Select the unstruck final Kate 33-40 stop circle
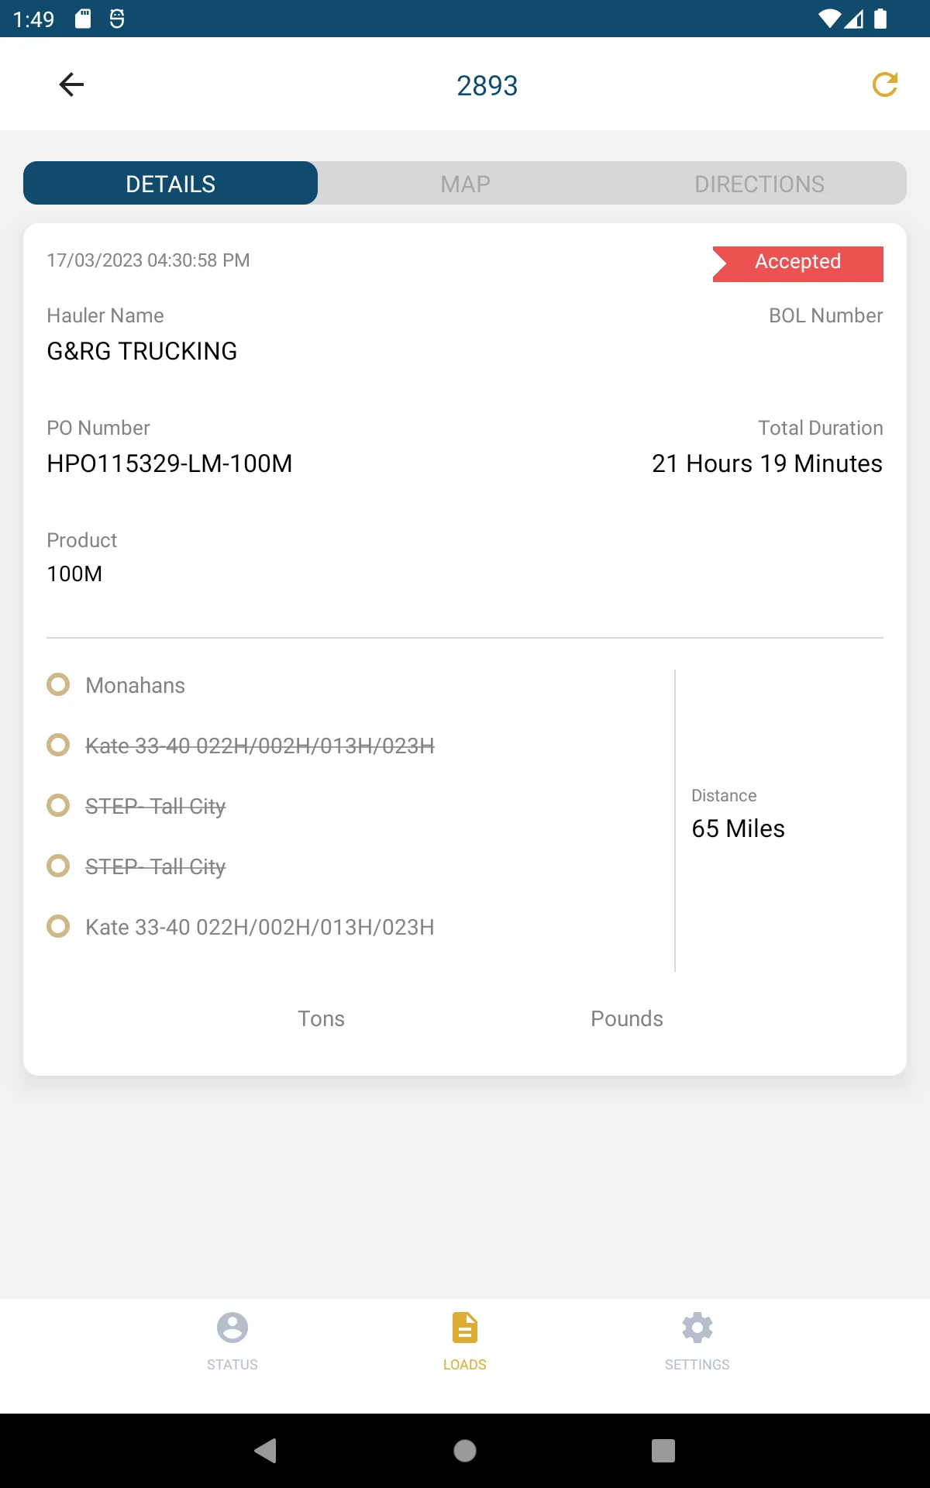 (x=58, y=926)
